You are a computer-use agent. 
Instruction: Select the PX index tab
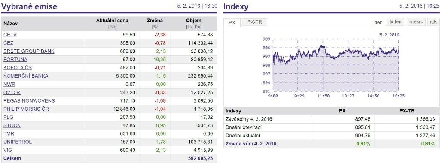pos(232,23)
